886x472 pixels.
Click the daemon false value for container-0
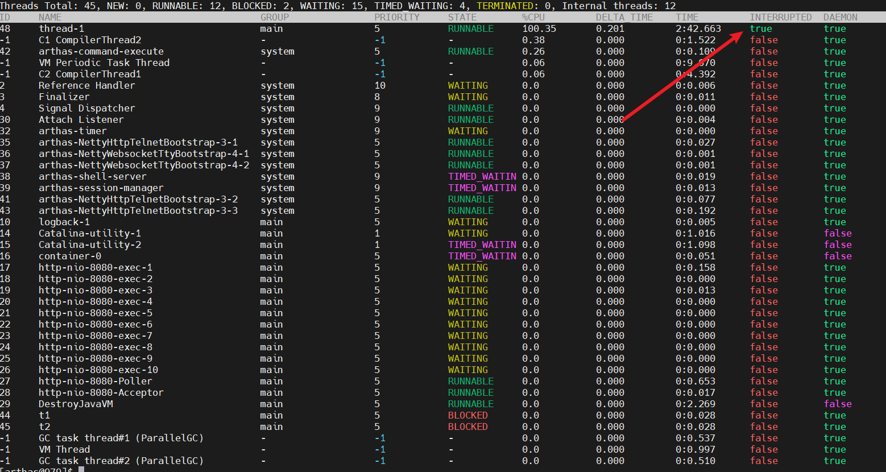coord(837,256)
